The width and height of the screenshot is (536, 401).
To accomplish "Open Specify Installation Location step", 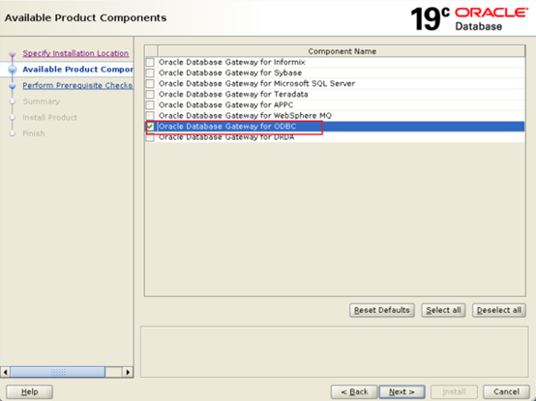I will (x=75, y=53).
